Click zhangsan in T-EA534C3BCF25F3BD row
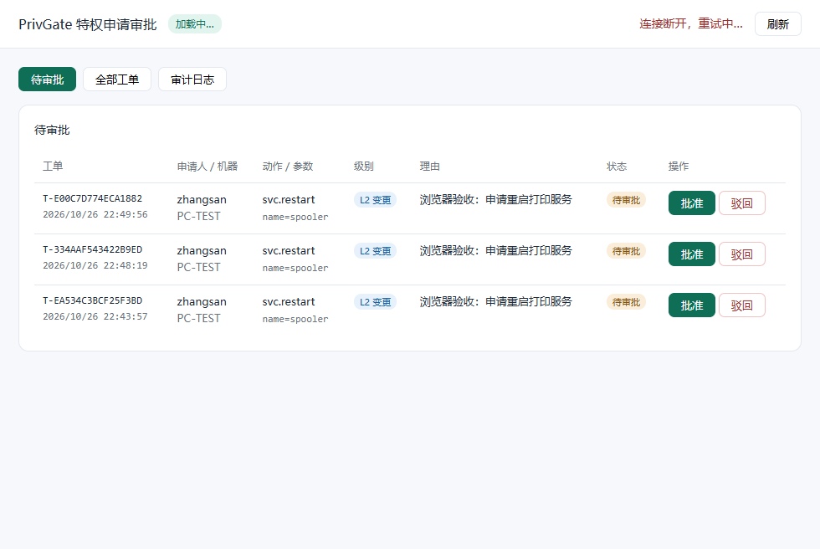Viewport: 820px width, 549px height. point(202,302)
